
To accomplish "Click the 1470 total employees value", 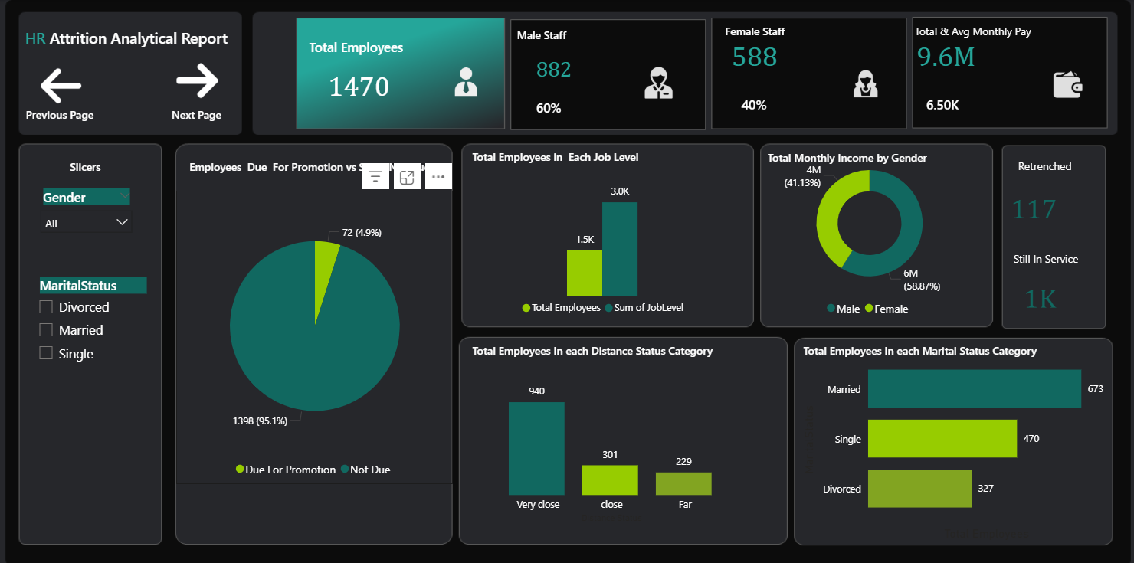I will [359, 87].
